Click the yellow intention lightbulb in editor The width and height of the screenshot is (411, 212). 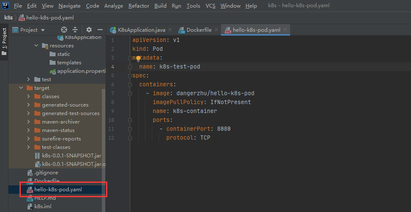(x=138, y=58)
